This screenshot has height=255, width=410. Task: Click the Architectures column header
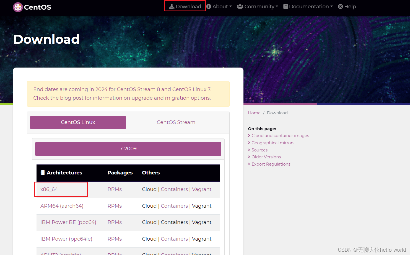[64, 173]
